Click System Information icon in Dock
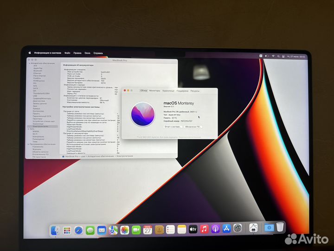The image size is (334, 251). pyautogui.click(x=253, y=228)
